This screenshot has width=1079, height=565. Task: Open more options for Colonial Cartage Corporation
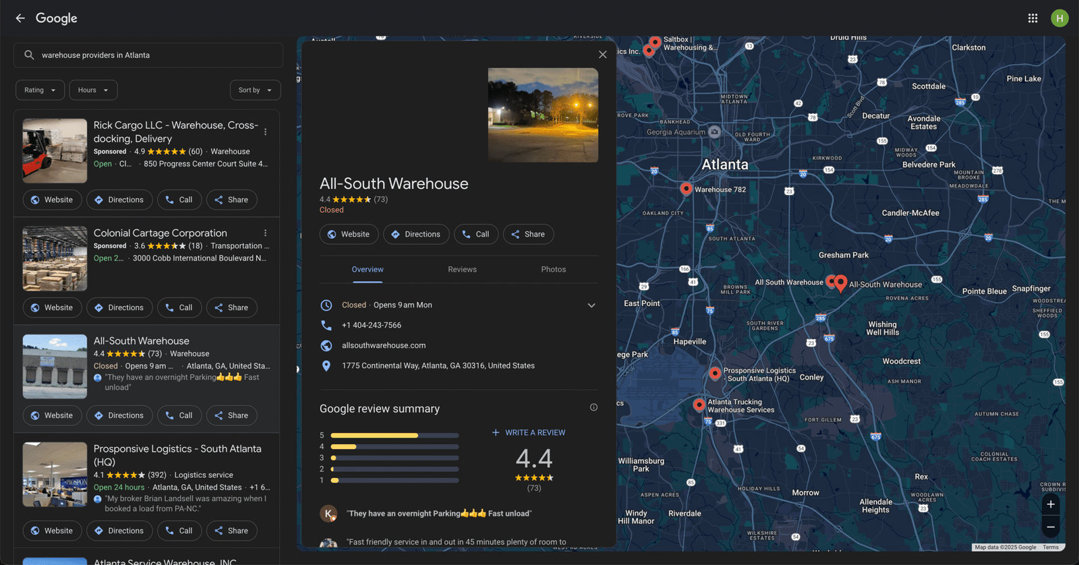click(x=265, y=233)
